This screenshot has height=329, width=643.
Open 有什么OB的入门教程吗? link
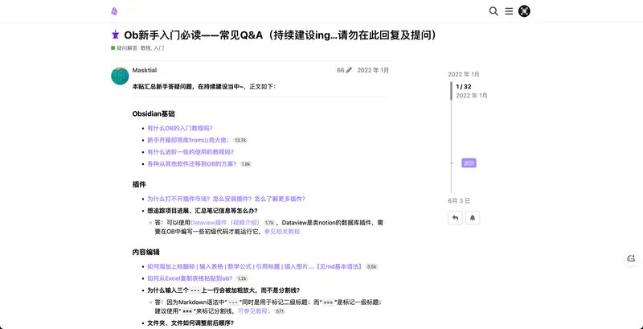[x=180, y=128]
